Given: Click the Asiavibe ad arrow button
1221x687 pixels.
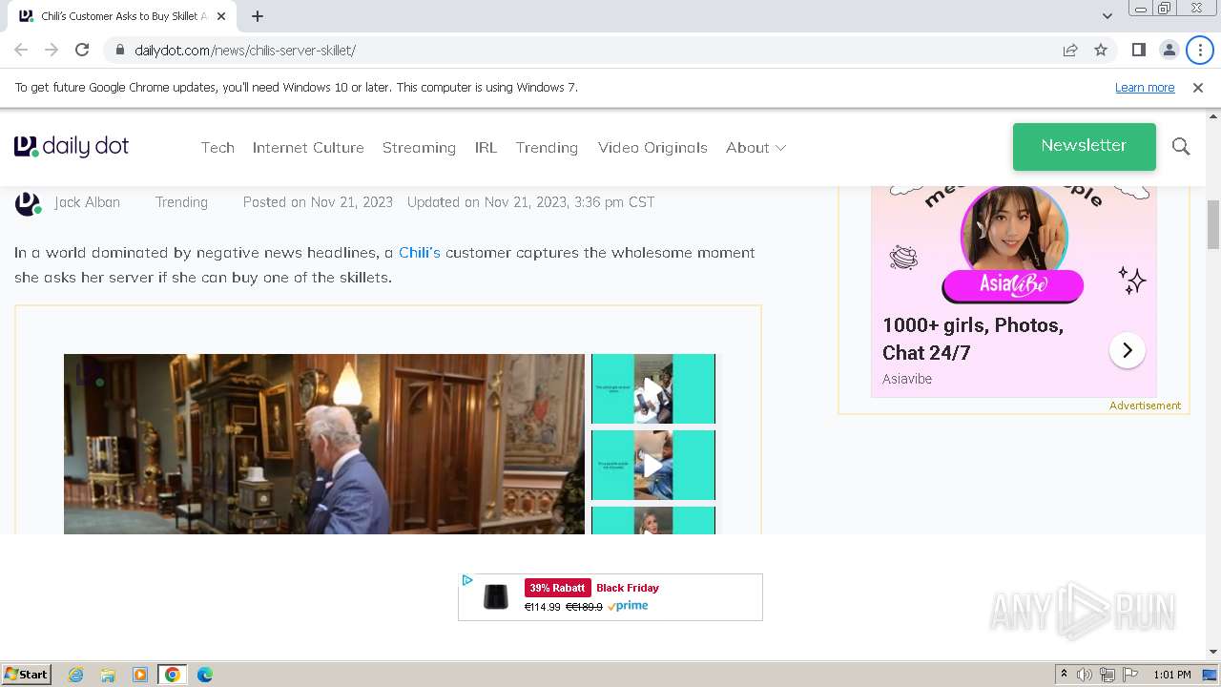Looking at the screenshot, I should click(x=1127, y=350).
